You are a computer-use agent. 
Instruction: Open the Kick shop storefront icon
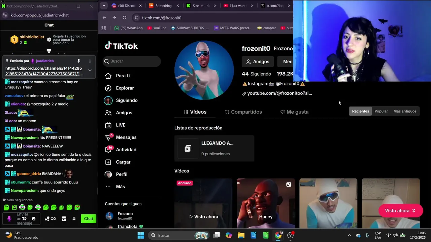[64, 218]
